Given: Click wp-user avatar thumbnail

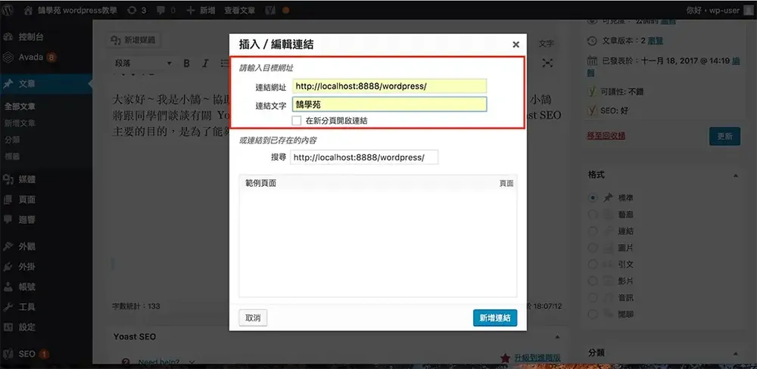Looking at the screenshot, I should (x=749, y=10).
